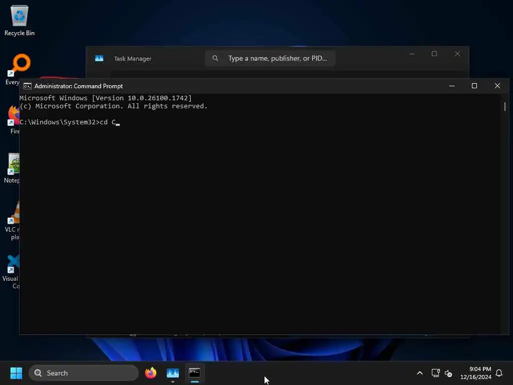Viewport: 513px width, 385px height.
Task: Click the Task Manager search magnifier icon
Action: pyautogui.click(x=215, y=58)
